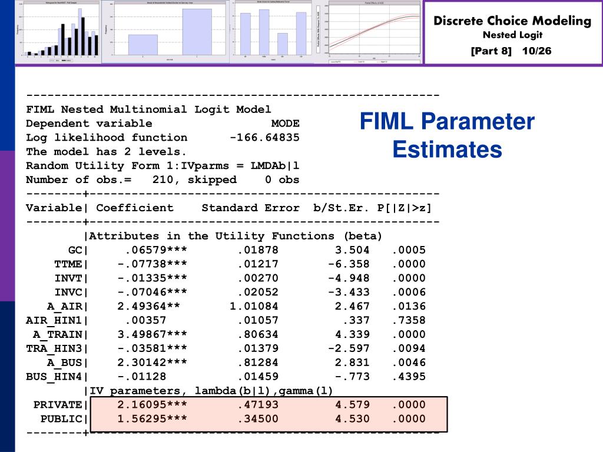The height and width of the screenshot is (452, 603).
Task: Click the four-bar chart thumbnail
Action: [x=272, y=32]
